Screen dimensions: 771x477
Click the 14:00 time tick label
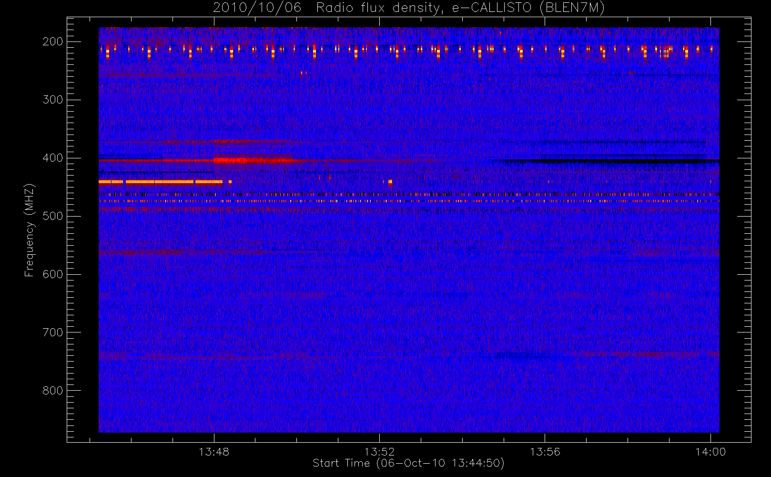click(710, 452)
